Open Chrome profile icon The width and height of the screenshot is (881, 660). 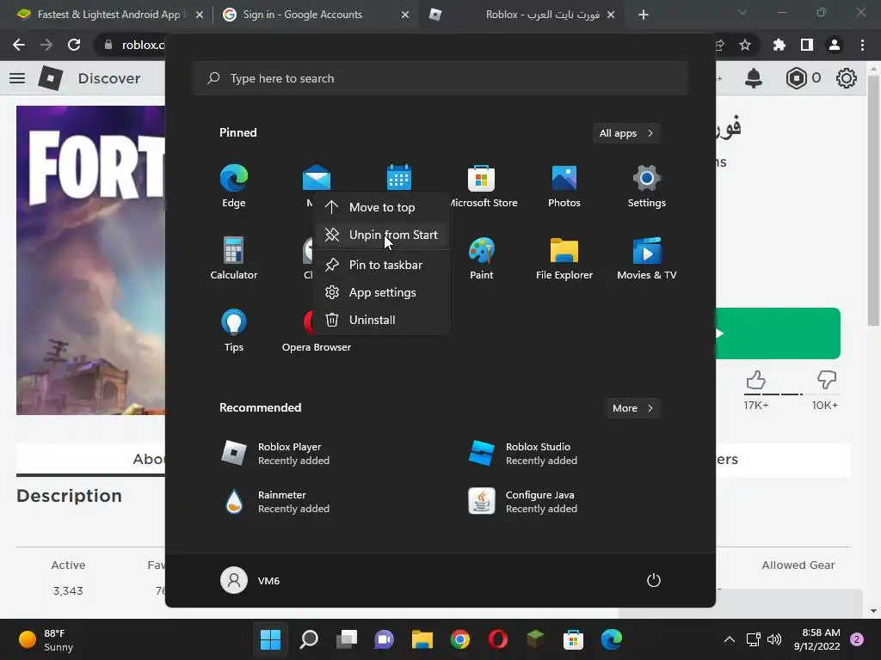(x=835, y=45)
